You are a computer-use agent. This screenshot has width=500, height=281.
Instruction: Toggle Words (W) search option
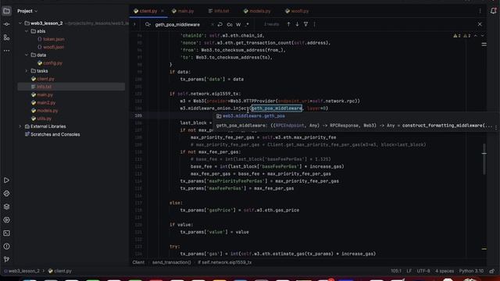click(238, 24)
